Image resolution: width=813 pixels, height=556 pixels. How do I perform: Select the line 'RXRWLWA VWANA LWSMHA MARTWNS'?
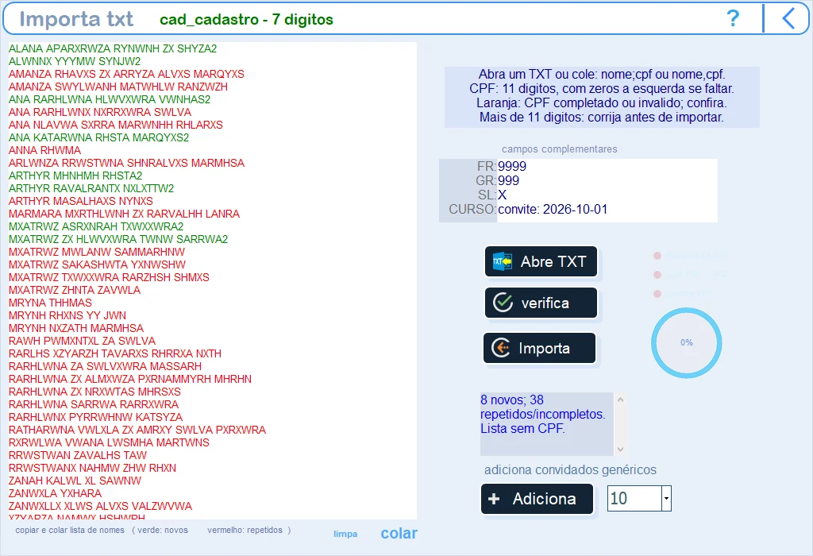pos(109,442)
